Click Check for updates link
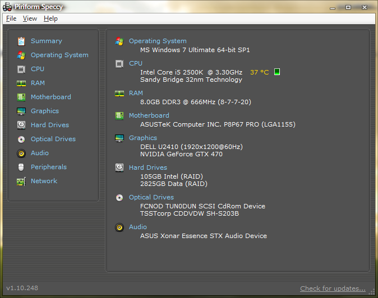 (333, 288)
